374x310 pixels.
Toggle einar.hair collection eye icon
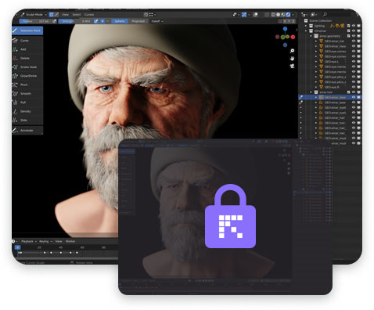tap(354, 92)
